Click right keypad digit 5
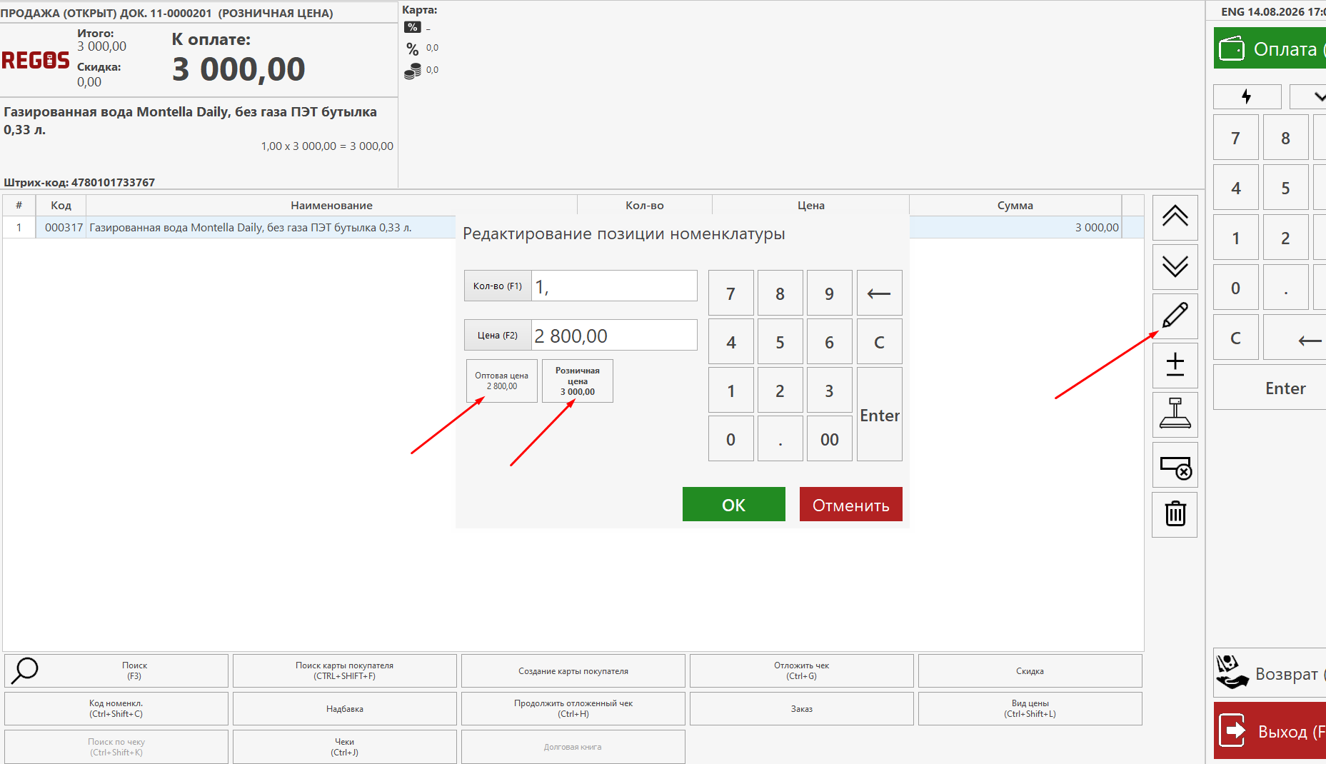Image resolution: width=1326 pixels, height=764 pixels. 1285,187
